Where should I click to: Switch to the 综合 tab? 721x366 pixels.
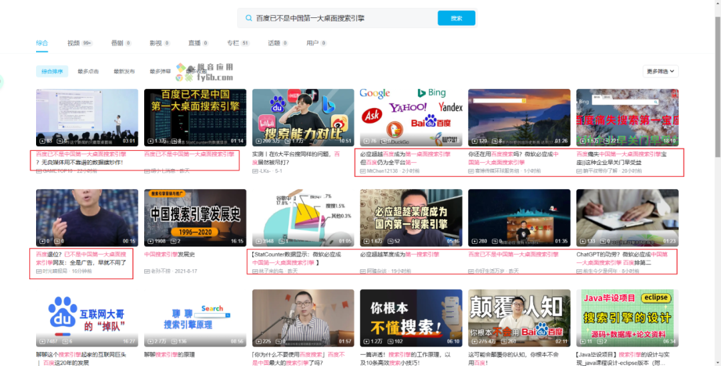(x=42, y=43)
